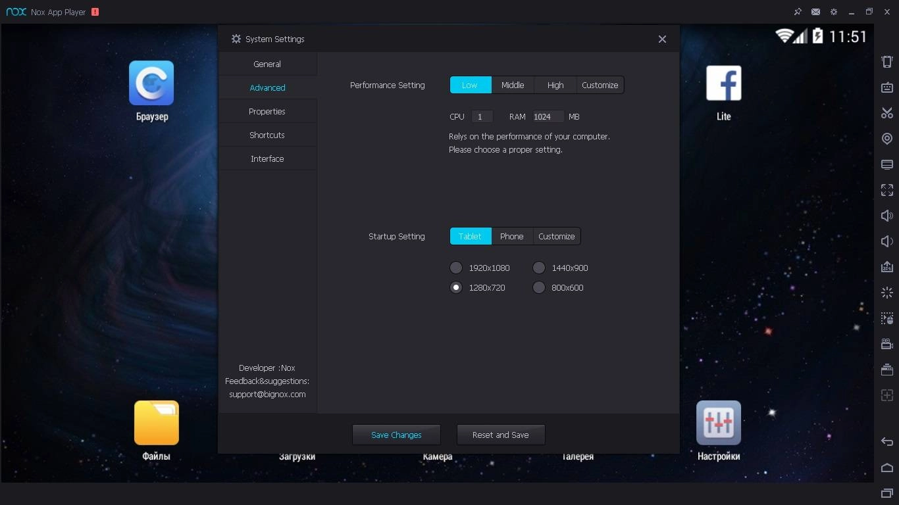Viewport: 899px width, 505px height.
Task: Choose the 1280x720 resolution radio button
Action: point(456,287)
